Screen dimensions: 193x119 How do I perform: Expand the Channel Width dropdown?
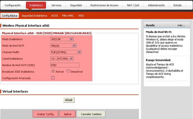tap(66, 52)
